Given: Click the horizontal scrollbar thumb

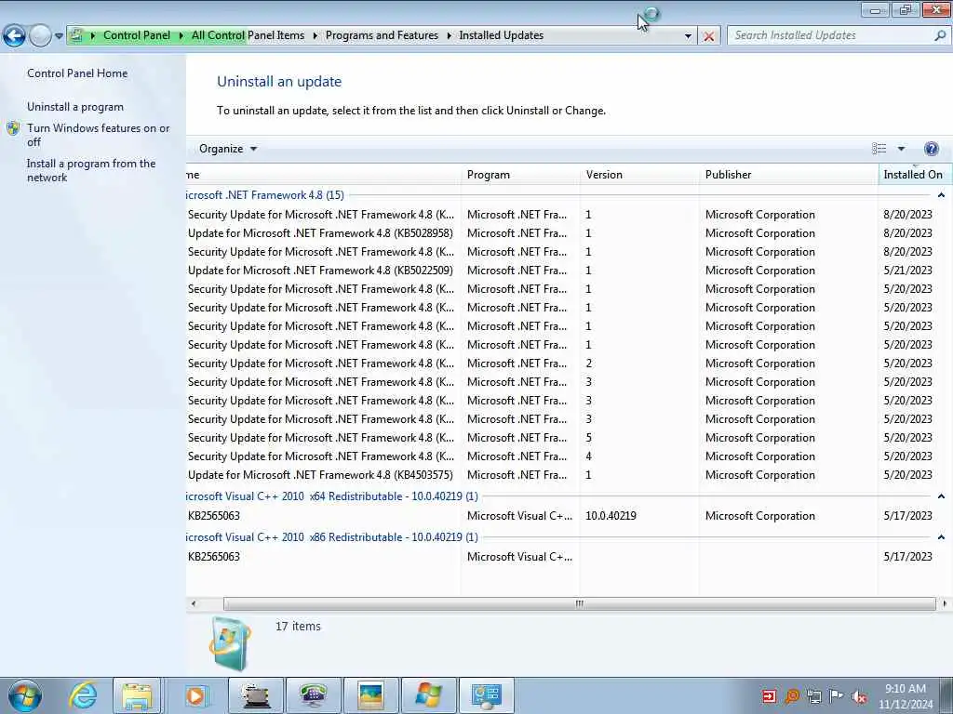Looking at the screenshot, I should (x=579, y=603).
